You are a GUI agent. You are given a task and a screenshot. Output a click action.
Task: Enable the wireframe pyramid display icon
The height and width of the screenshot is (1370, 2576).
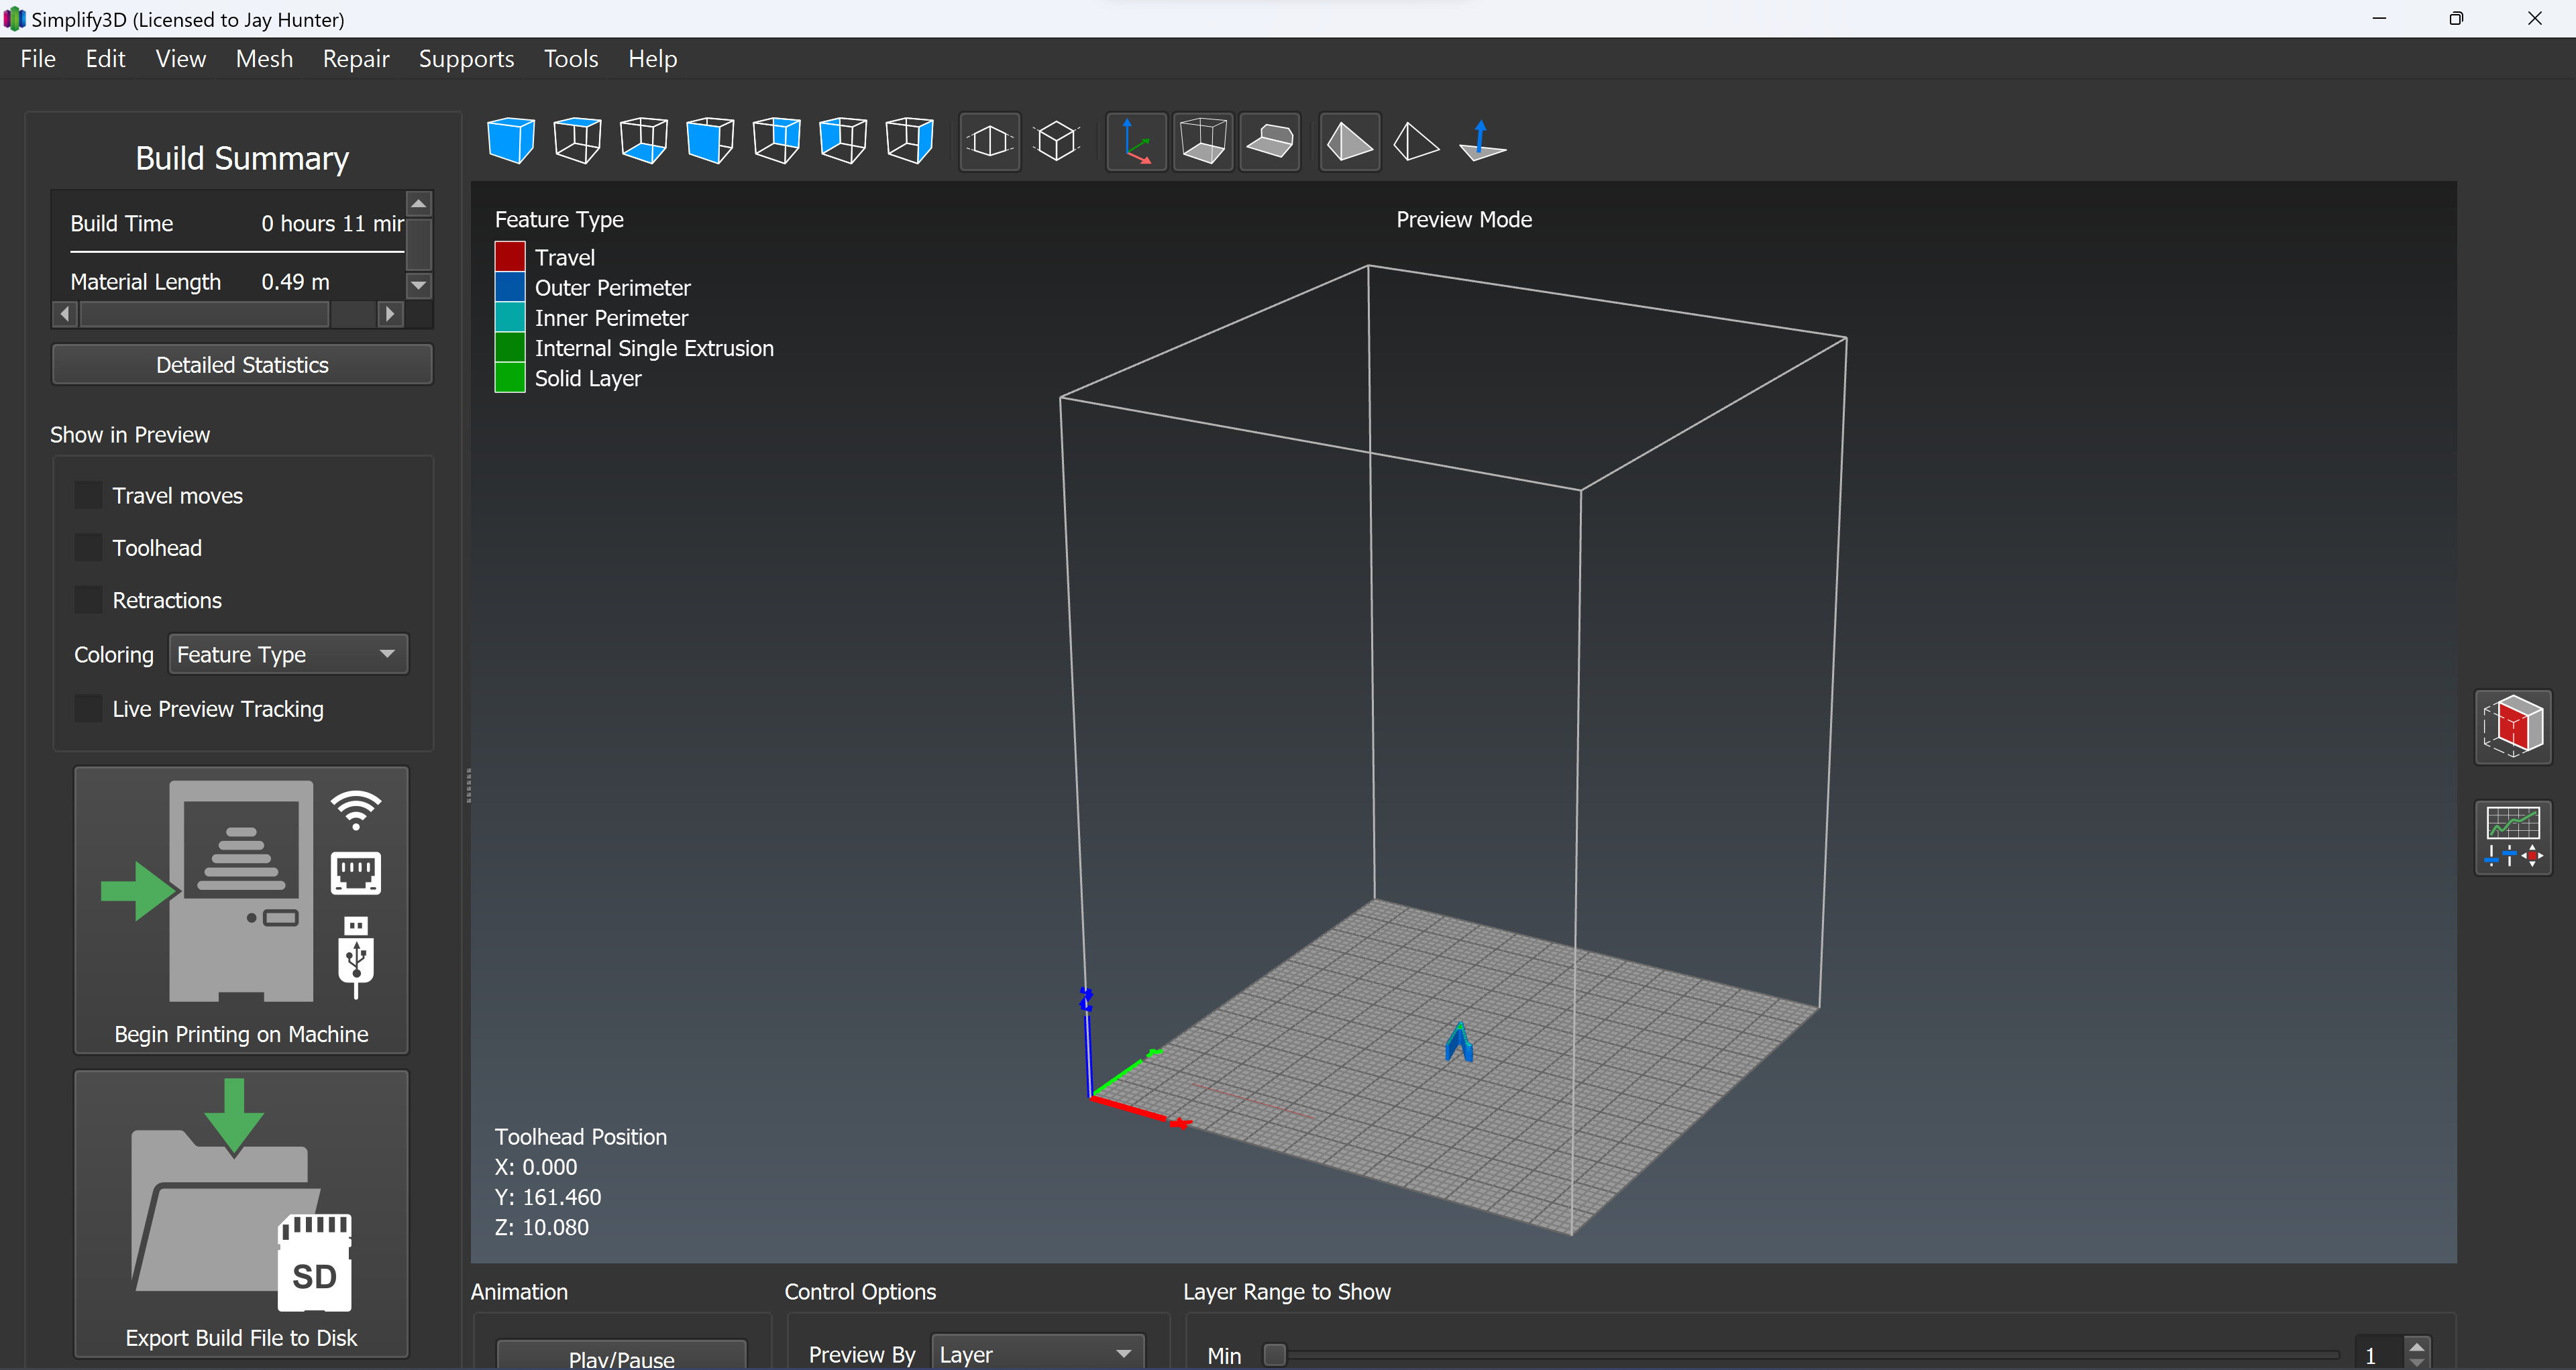click(1416, 142)
